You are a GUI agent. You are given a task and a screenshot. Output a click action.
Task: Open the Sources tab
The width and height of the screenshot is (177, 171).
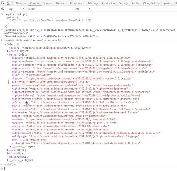[x=48, y=3]
